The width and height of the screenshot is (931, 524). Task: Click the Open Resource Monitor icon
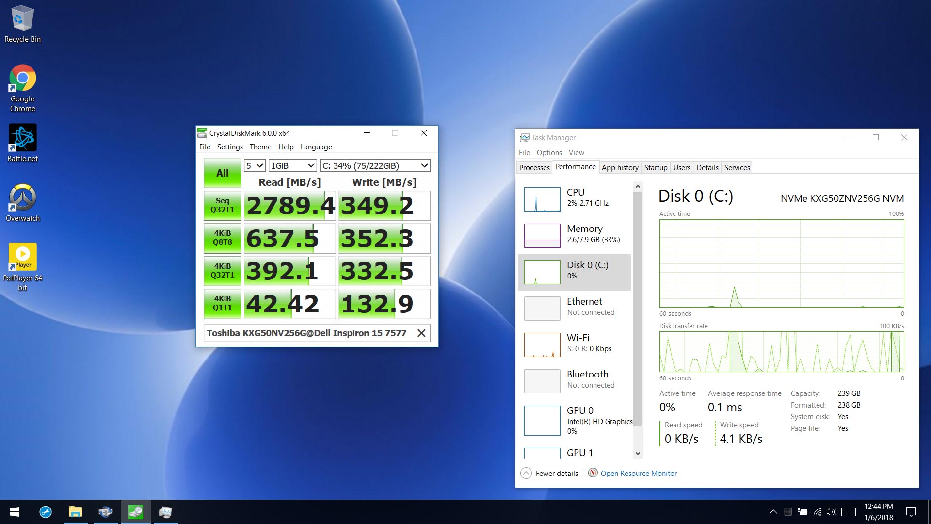click(593, 473)
